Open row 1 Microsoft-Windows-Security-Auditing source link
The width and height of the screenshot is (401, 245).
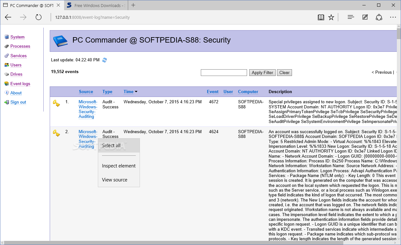point(88,109)
